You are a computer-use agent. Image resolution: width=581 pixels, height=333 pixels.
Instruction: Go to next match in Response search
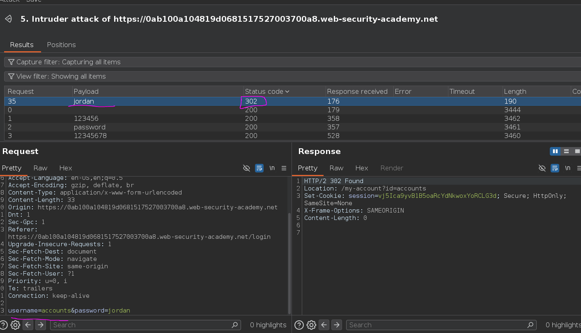tap(336, 325)
